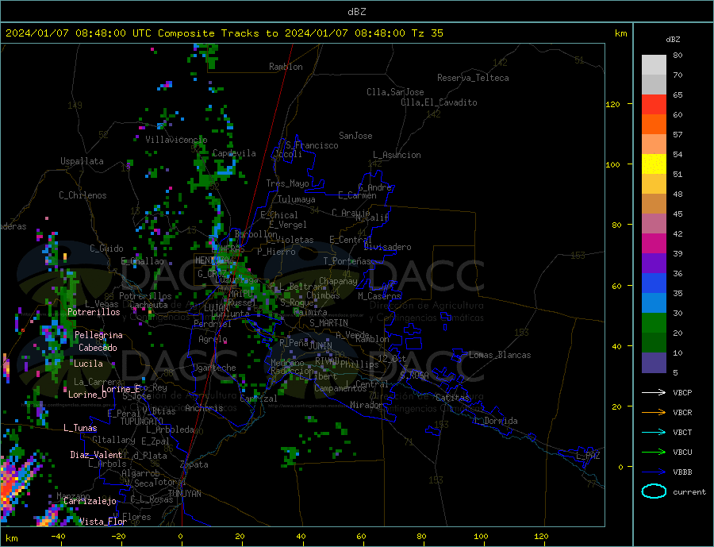Select the light blue 30-35 dBZ swatch

pos(654,303)
